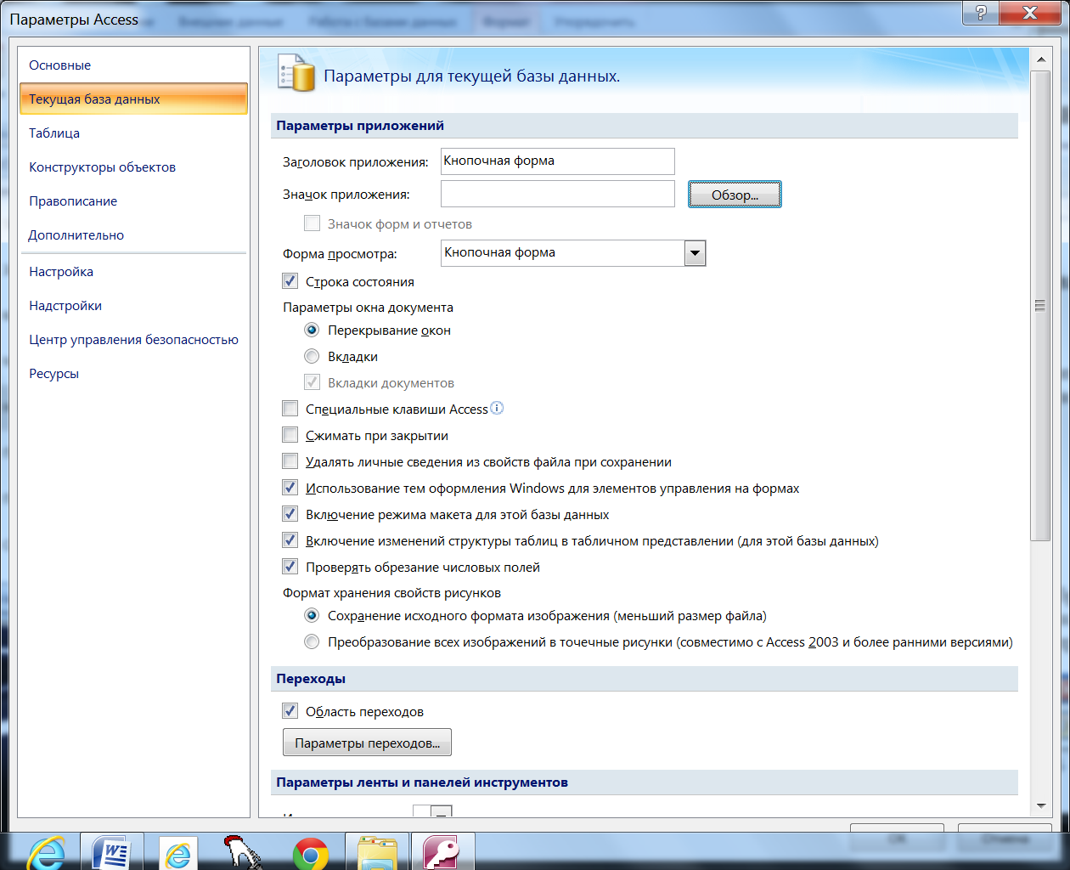Toggle 'Проверять обрезание числовых полей' checkbox

click(290, 567)
